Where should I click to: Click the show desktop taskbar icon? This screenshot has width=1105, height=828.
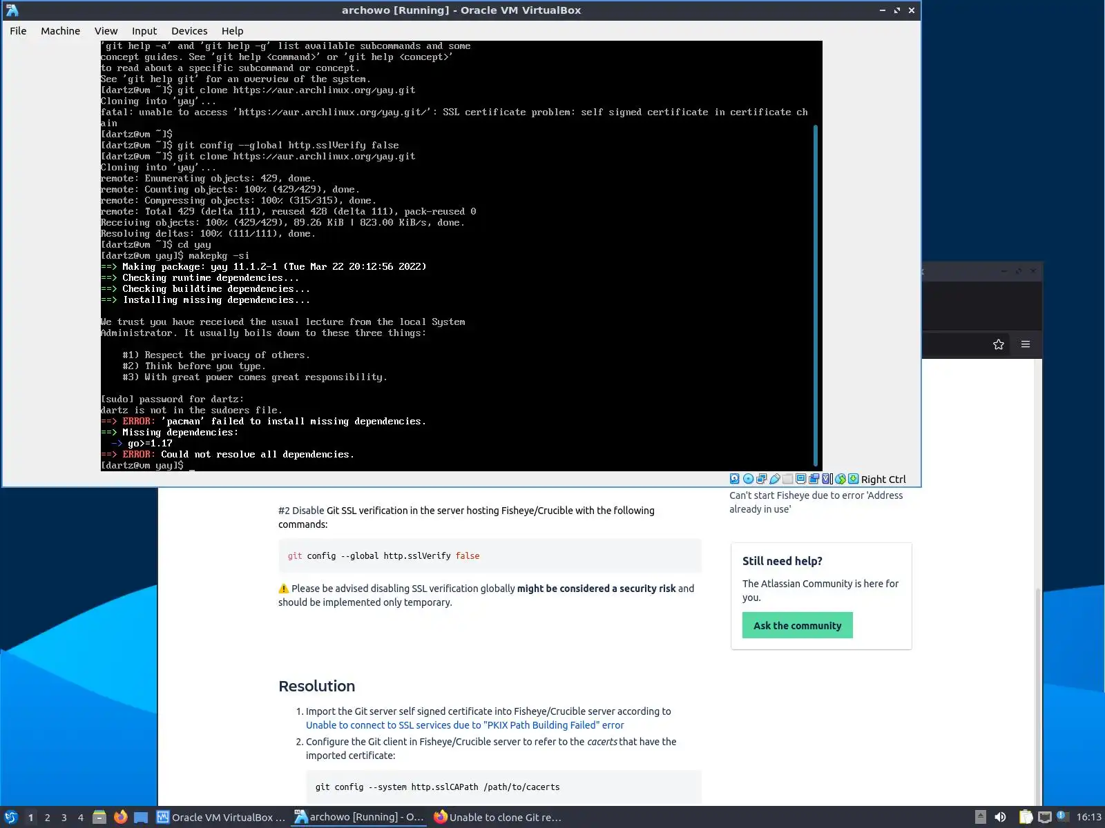[x=141, y=818]
